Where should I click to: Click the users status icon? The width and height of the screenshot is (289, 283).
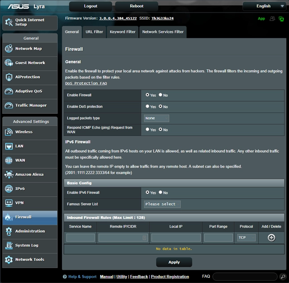272,19
